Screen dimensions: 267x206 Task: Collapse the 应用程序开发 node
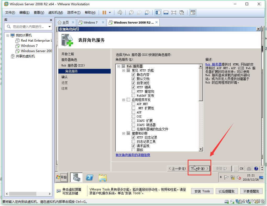click(x=124, y=100)
